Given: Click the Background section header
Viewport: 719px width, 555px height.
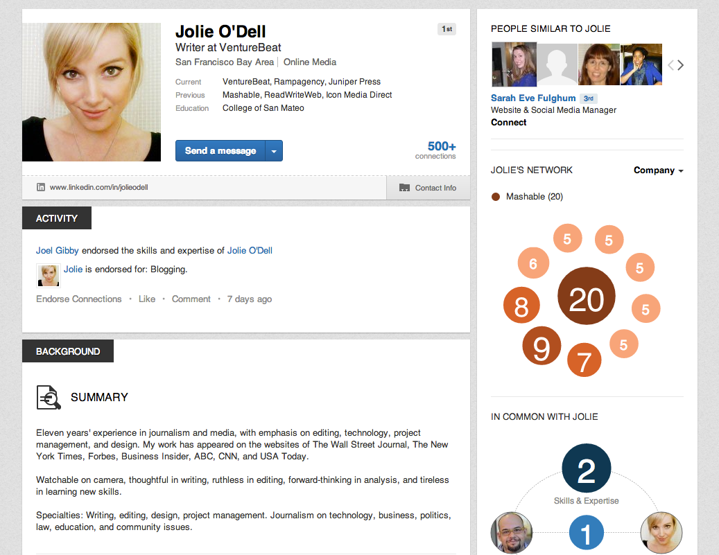Looking at the screenshot, I should click(x=68, y=351).
